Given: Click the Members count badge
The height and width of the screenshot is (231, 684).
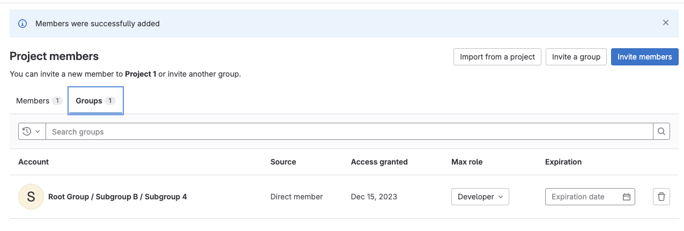Looking at the screenshot, I should point(57,101).
